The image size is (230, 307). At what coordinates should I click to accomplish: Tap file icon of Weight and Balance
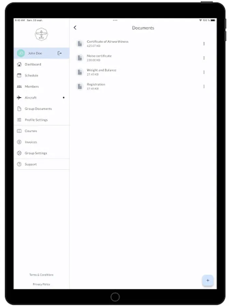[80, 72]
